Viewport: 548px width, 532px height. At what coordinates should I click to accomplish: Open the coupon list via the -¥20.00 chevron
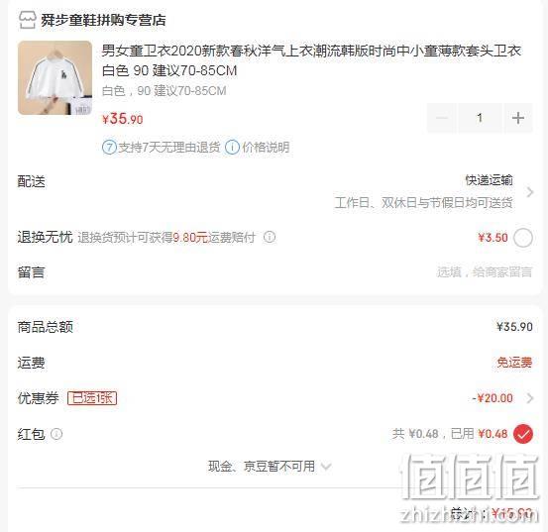pyautogui.click(x=530, y=398)
